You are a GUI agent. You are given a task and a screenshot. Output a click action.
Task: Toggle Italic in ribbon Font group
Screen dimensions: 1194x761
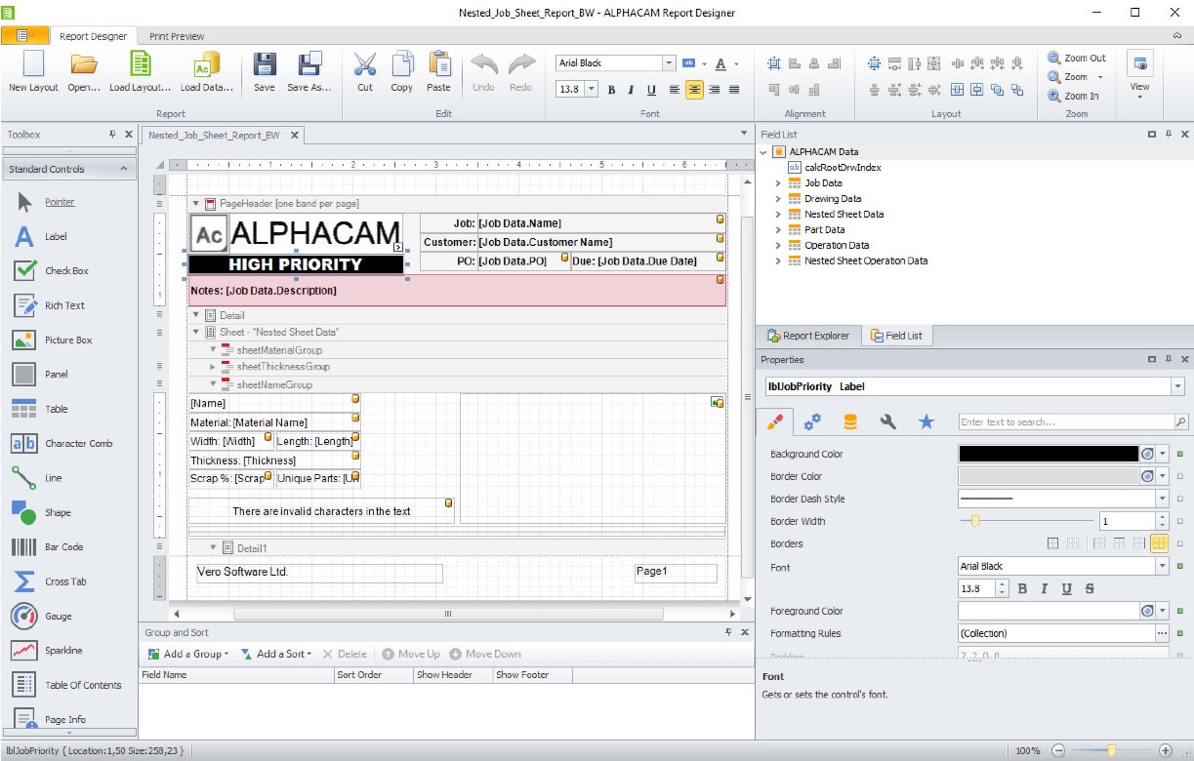pos(632,89)
